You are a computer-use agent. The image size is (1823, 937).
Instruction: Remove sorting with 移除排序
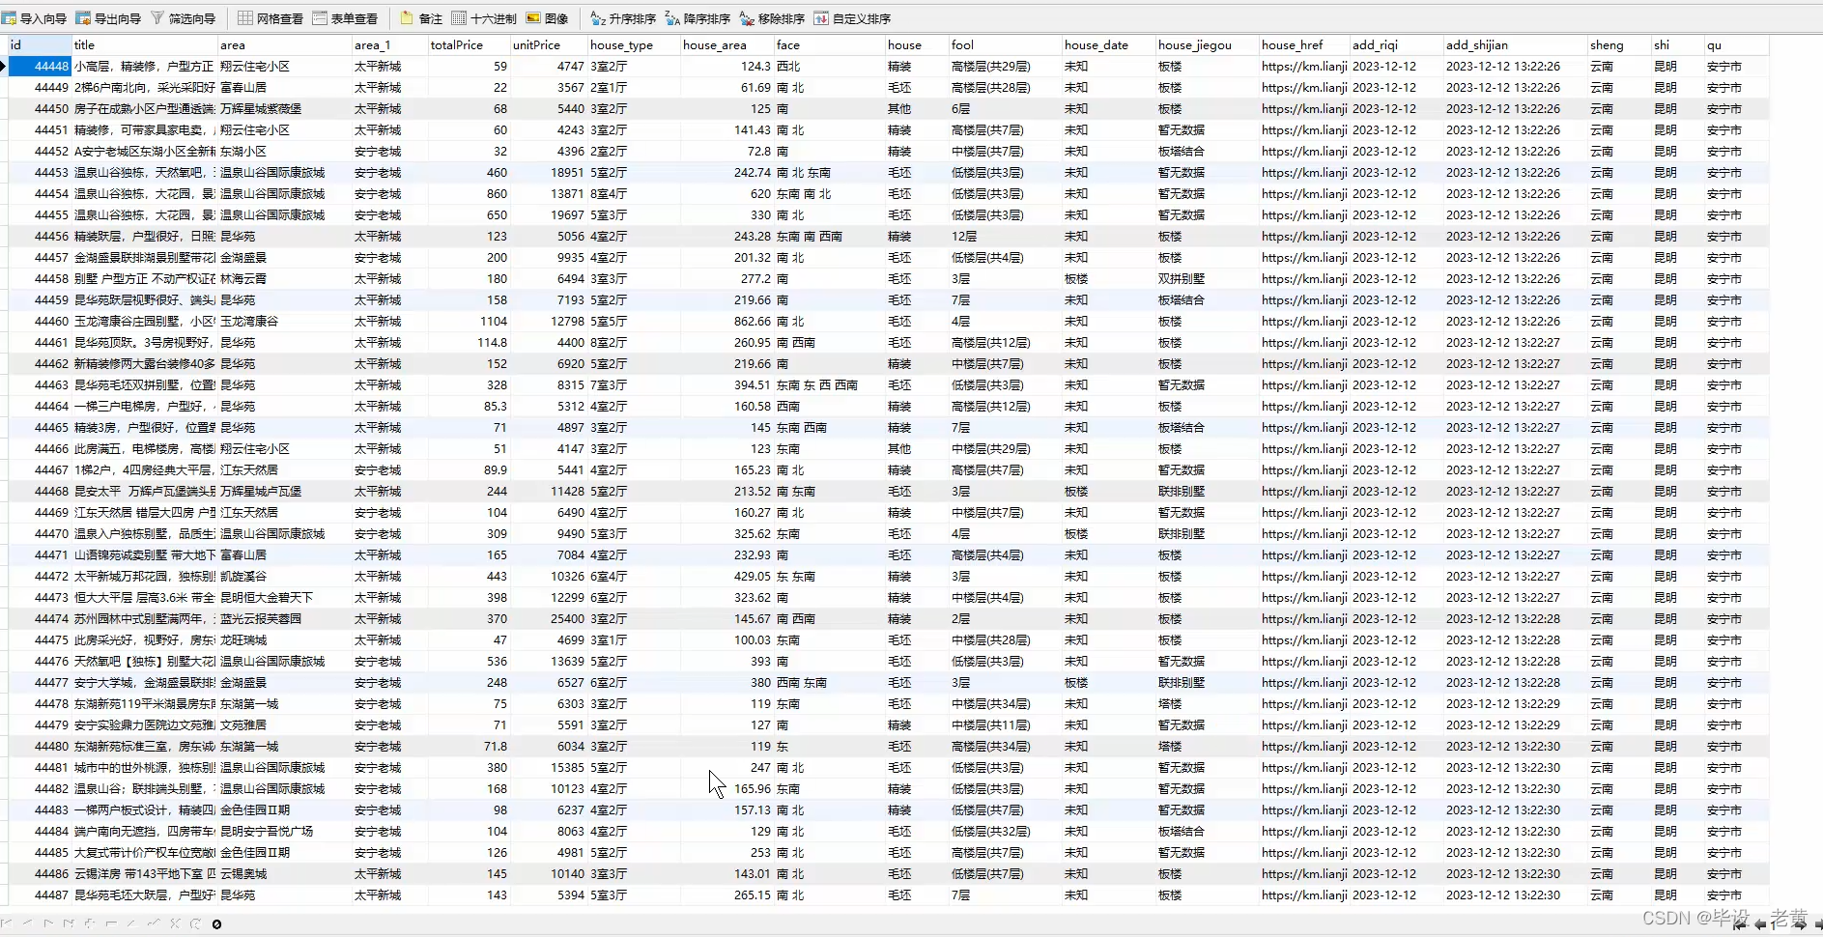point(772,18)
